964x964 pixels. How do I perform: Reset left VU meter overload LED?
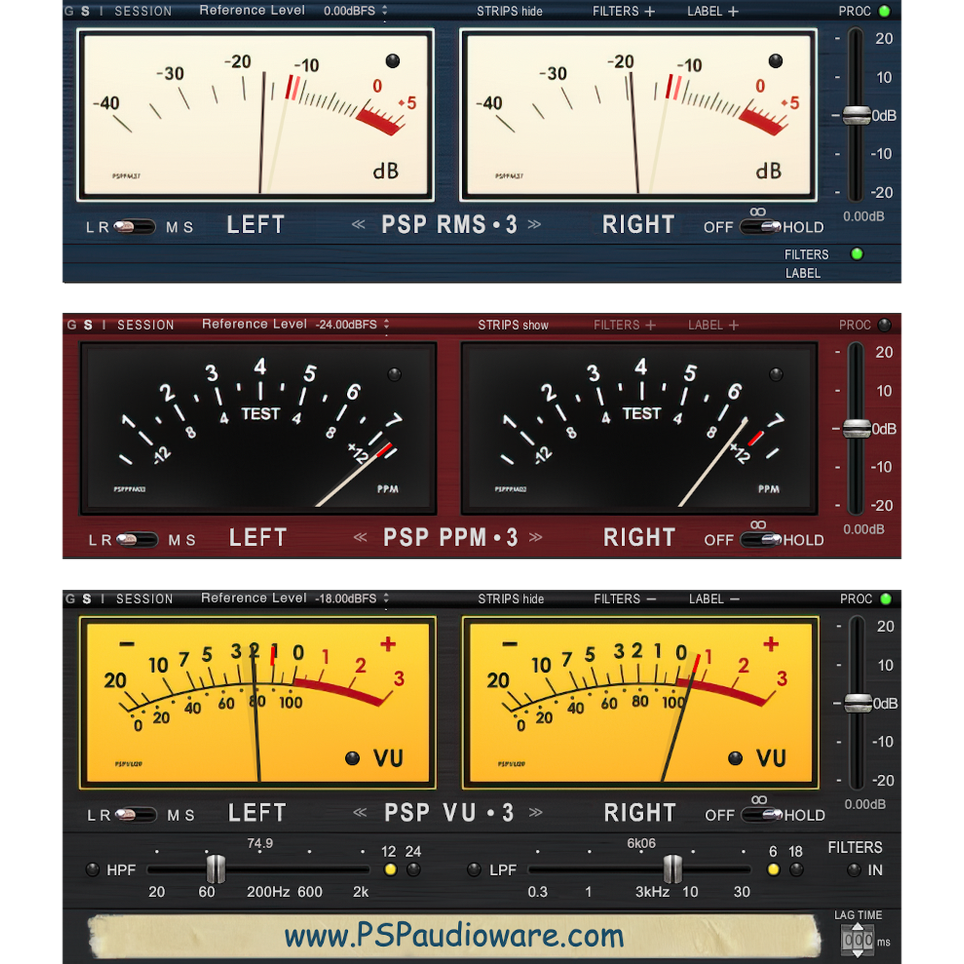point(352,758)
